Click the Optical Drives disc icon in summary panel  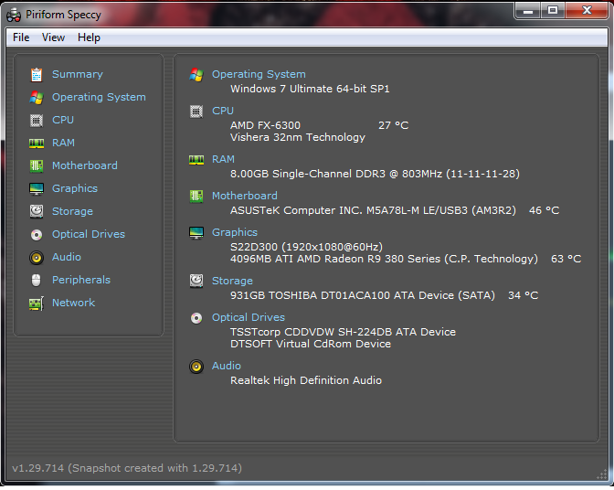(x=196, y=317)
